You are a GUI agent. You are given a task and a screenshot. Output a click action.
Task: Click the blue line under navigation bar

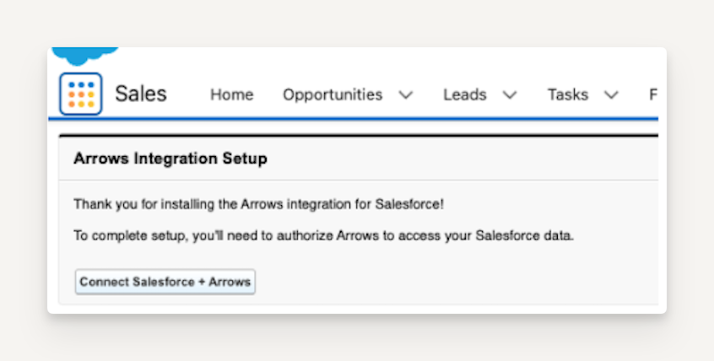(354, 119)
